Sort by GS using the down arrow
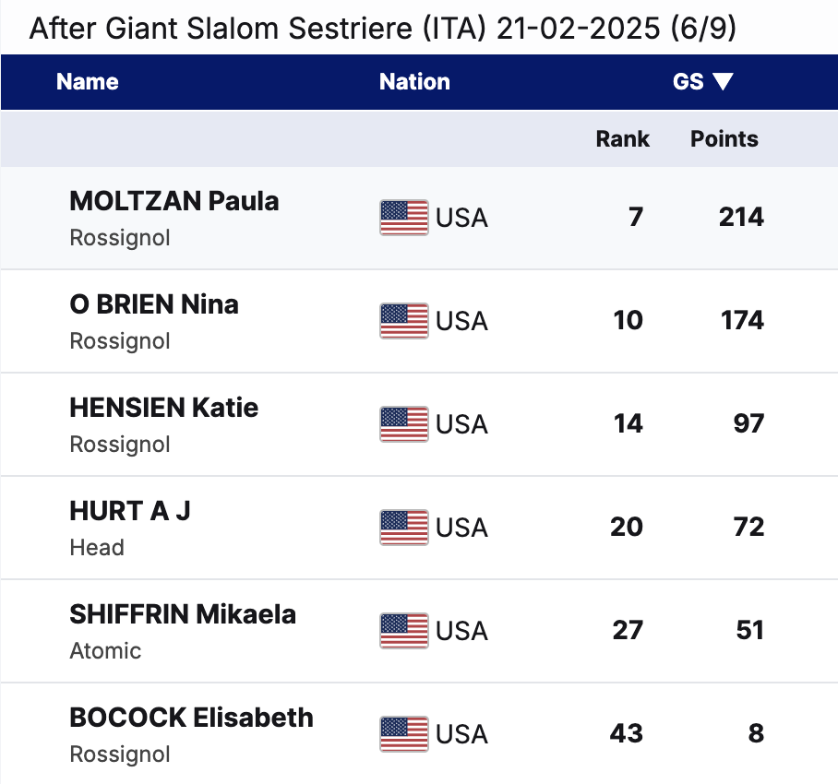838x784 pixels. 723,82
